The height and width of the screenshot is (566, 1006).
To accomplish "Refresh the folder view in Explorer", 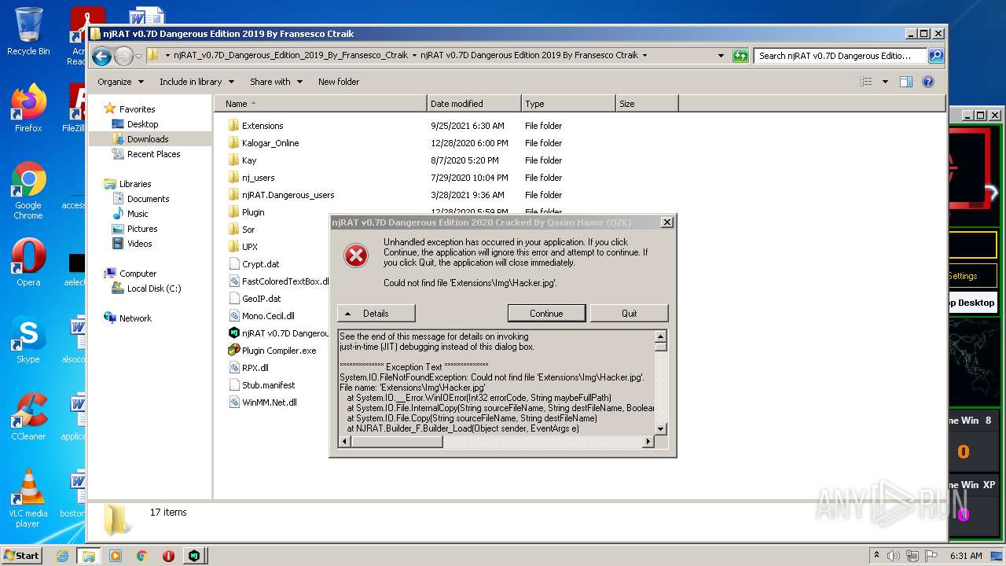I will pyautogui.click(x=740, y=56).
